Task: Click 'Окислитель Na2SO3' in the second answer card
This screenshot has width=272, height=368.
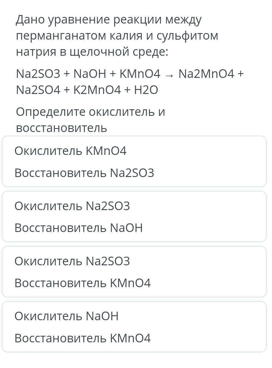Action: [x=72, y=206]
